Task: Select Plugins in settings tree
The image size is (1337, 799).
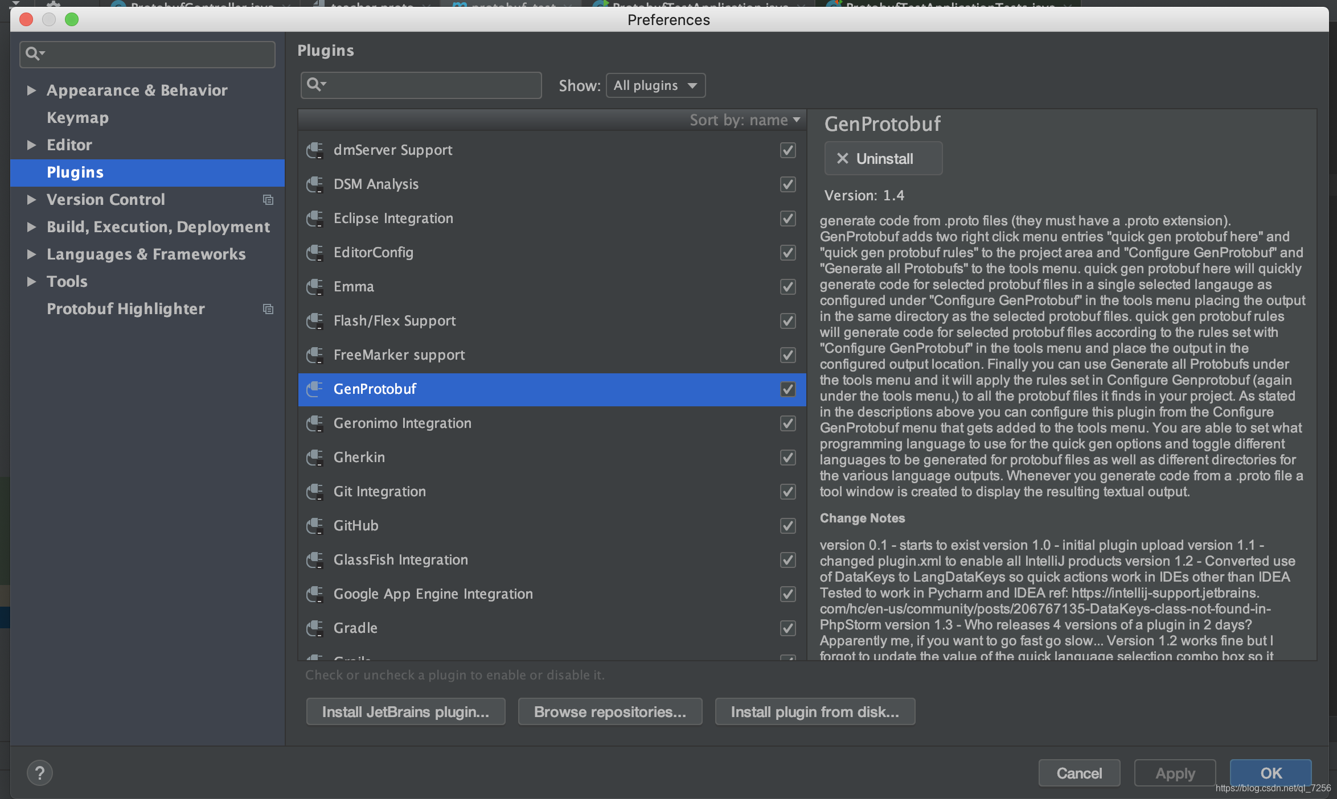Action: [147, 172]
